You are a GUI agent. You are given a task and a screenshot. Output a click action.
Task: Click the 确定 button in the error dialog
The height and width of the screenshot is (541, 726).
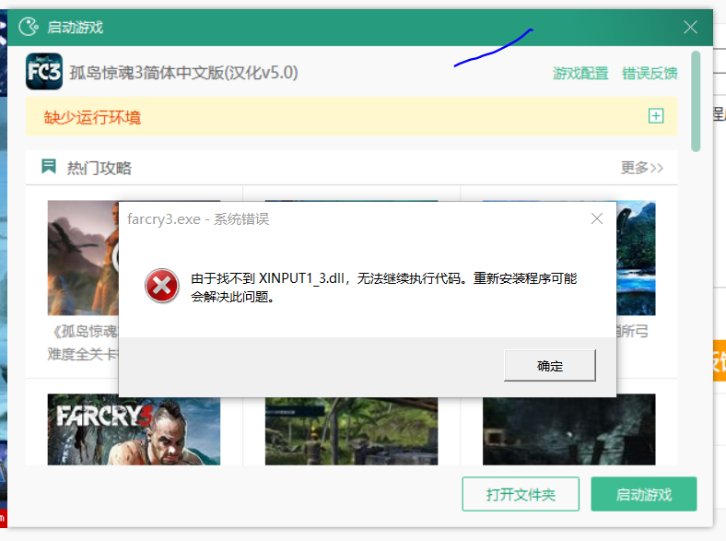(x=550, y=366)
